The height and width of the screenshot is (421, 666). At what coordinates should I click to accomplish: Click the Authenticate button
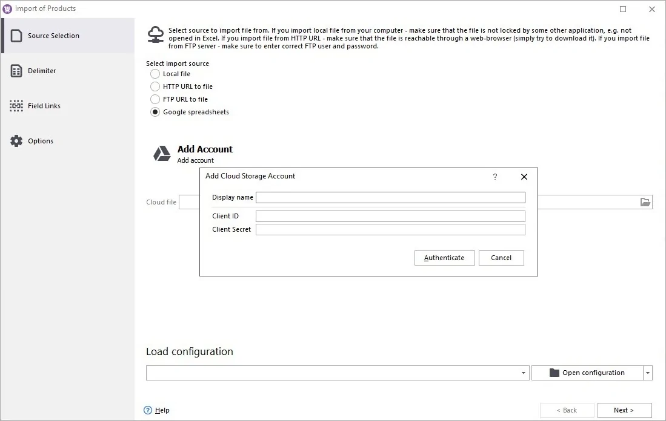(444, 258)
